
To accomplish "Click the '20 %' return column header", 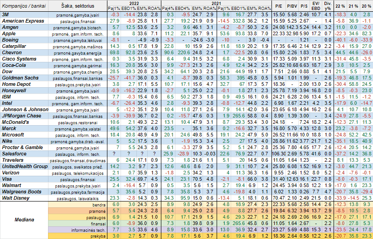I will click(367, 6).
